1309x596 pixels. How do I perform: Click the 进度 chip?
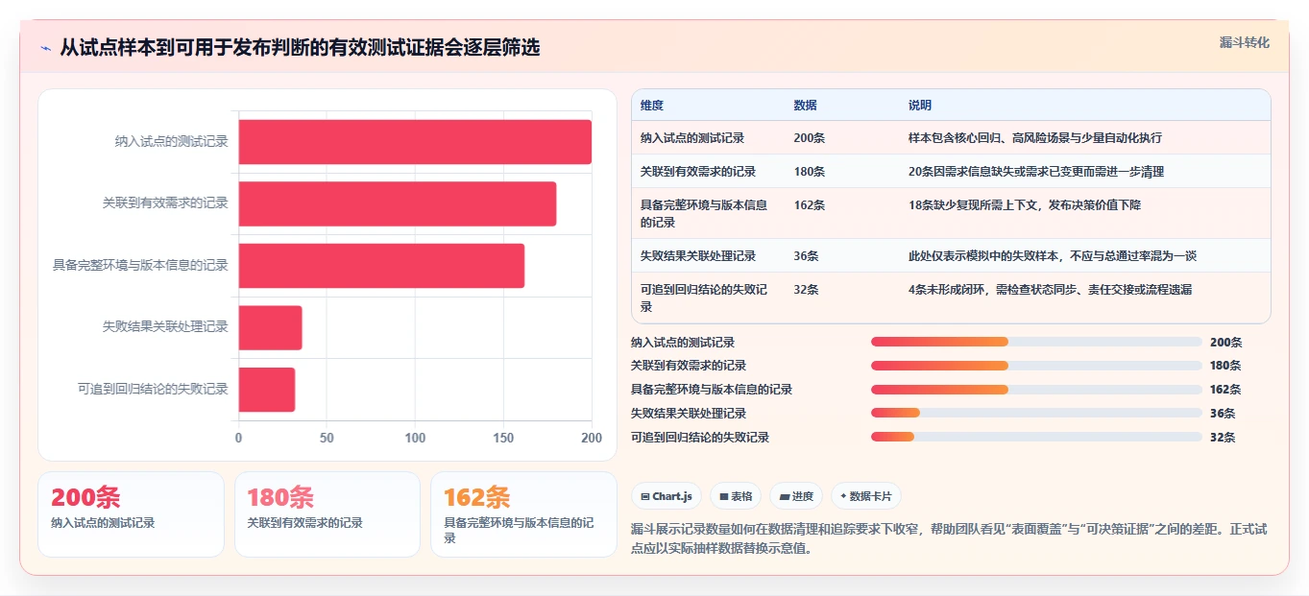tap(796, 496)
